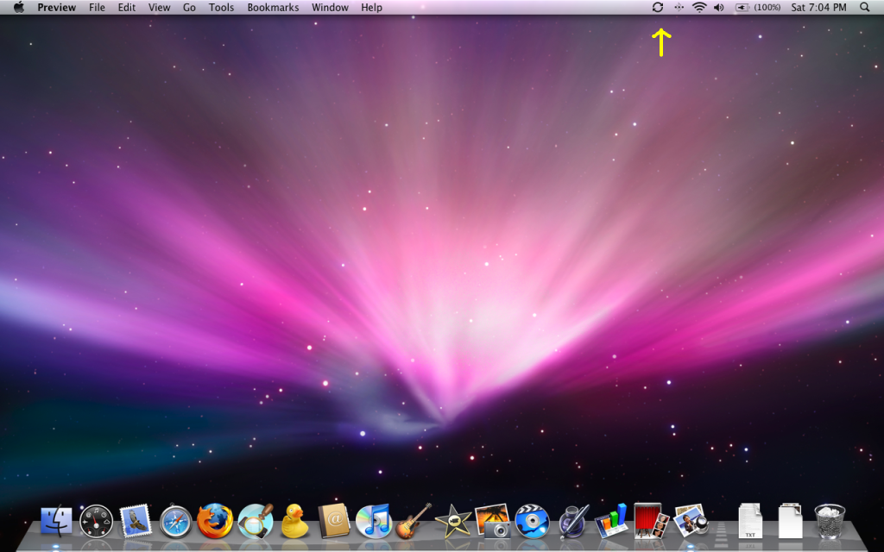Viewport: 884px width, 552px height.
Task: Launch iMovie star icon in Dock
Action: pyautogui.click(x=453, y=521)
